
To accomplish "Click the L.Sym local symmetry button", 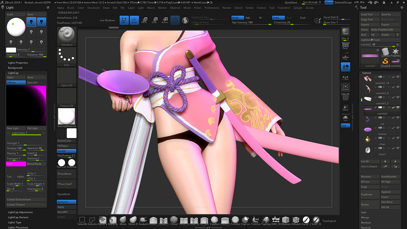I will [x=345, y=78].
